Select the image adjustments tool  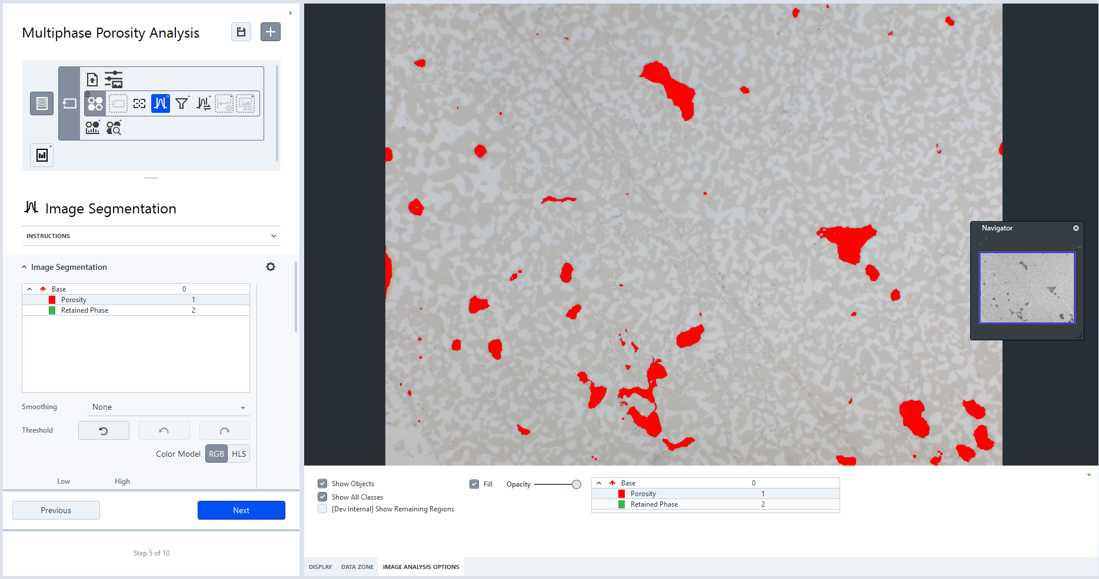point(114,79)
